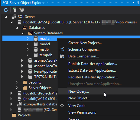Click the Group by type toolbar icon

click(21, 10)
